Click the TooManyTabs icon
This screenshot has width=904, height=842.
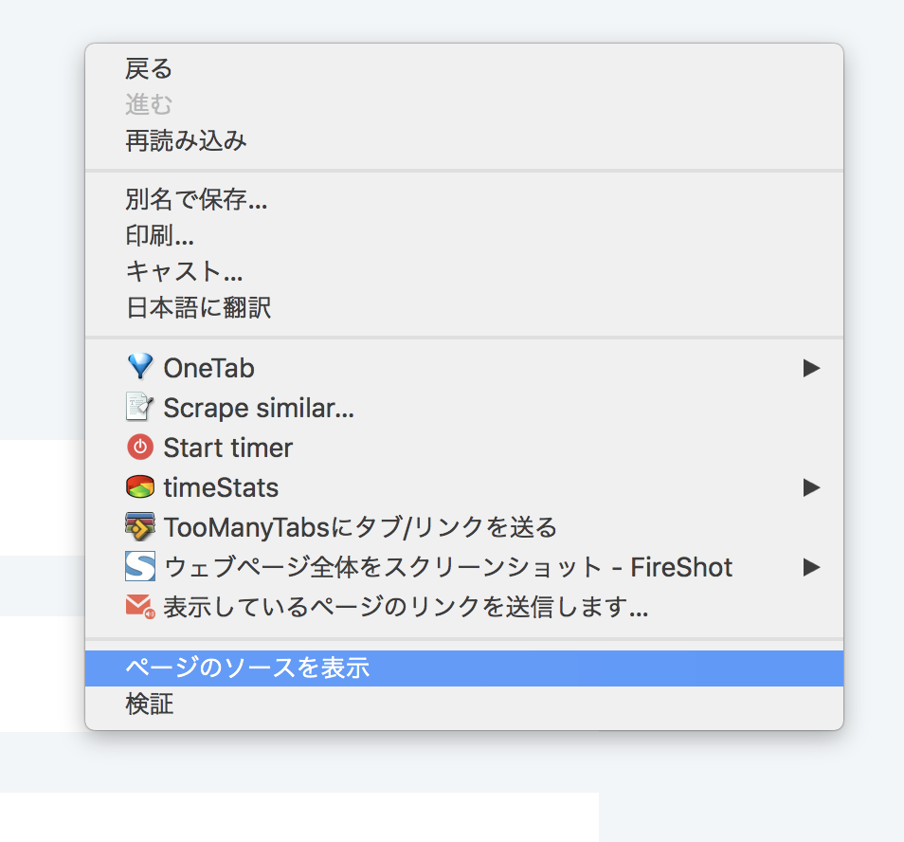(140, 526)
